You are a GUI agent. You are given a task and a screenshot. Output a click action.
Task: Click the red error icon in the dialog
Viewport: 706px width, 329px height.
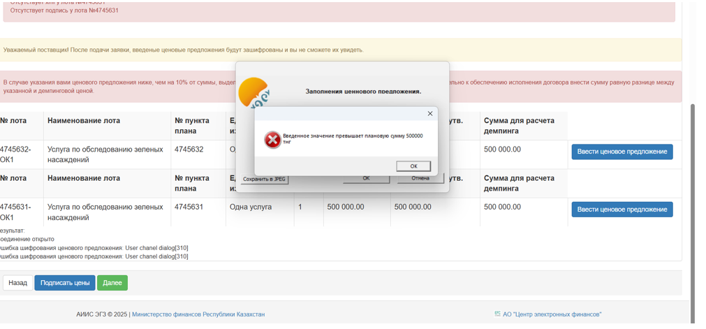(272, 140)
